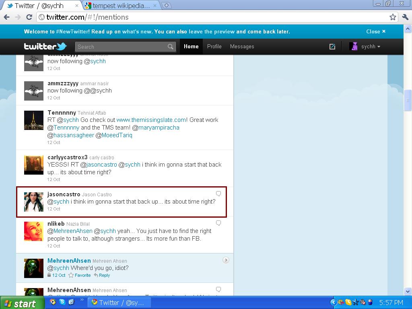
Task: Go forward with browser forward arrow
Action: click(x=18, y=17)
